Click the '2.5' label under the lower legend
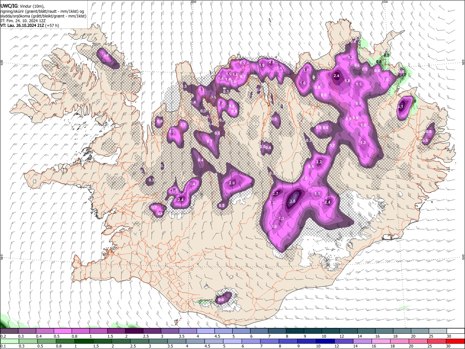This screenshot has width=465, height=349. pos(132,346)
